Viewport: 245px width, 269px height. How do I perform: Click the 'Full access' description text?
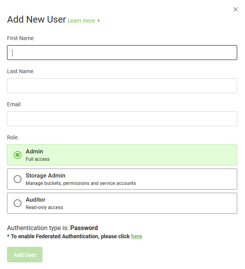coord(37,159)
